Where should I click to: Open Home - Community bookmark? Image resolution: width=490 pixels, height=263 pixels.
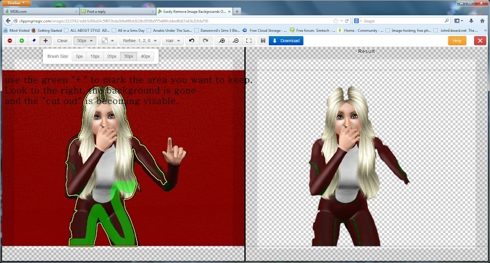[x=361, y=30]
